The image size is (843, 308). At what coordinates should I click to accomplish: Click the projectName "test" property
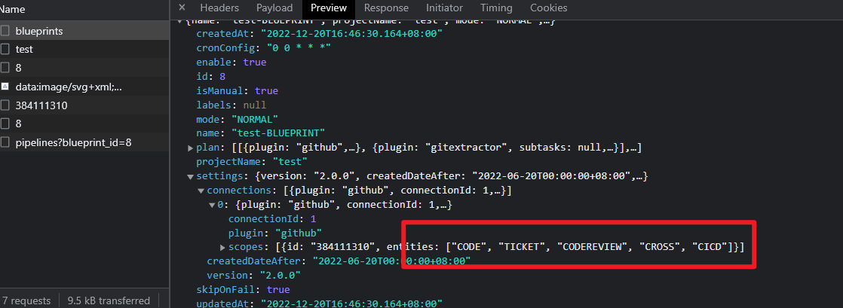coord(252,161)
